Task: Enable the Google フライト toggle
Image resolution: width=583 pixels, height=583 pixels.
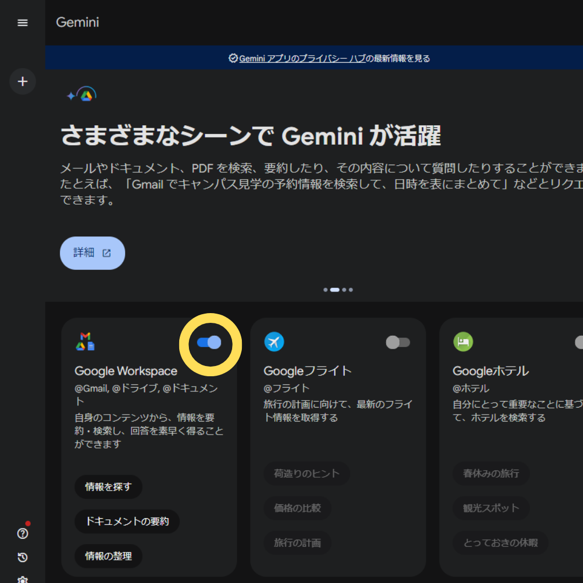Action: coord(398,342)
